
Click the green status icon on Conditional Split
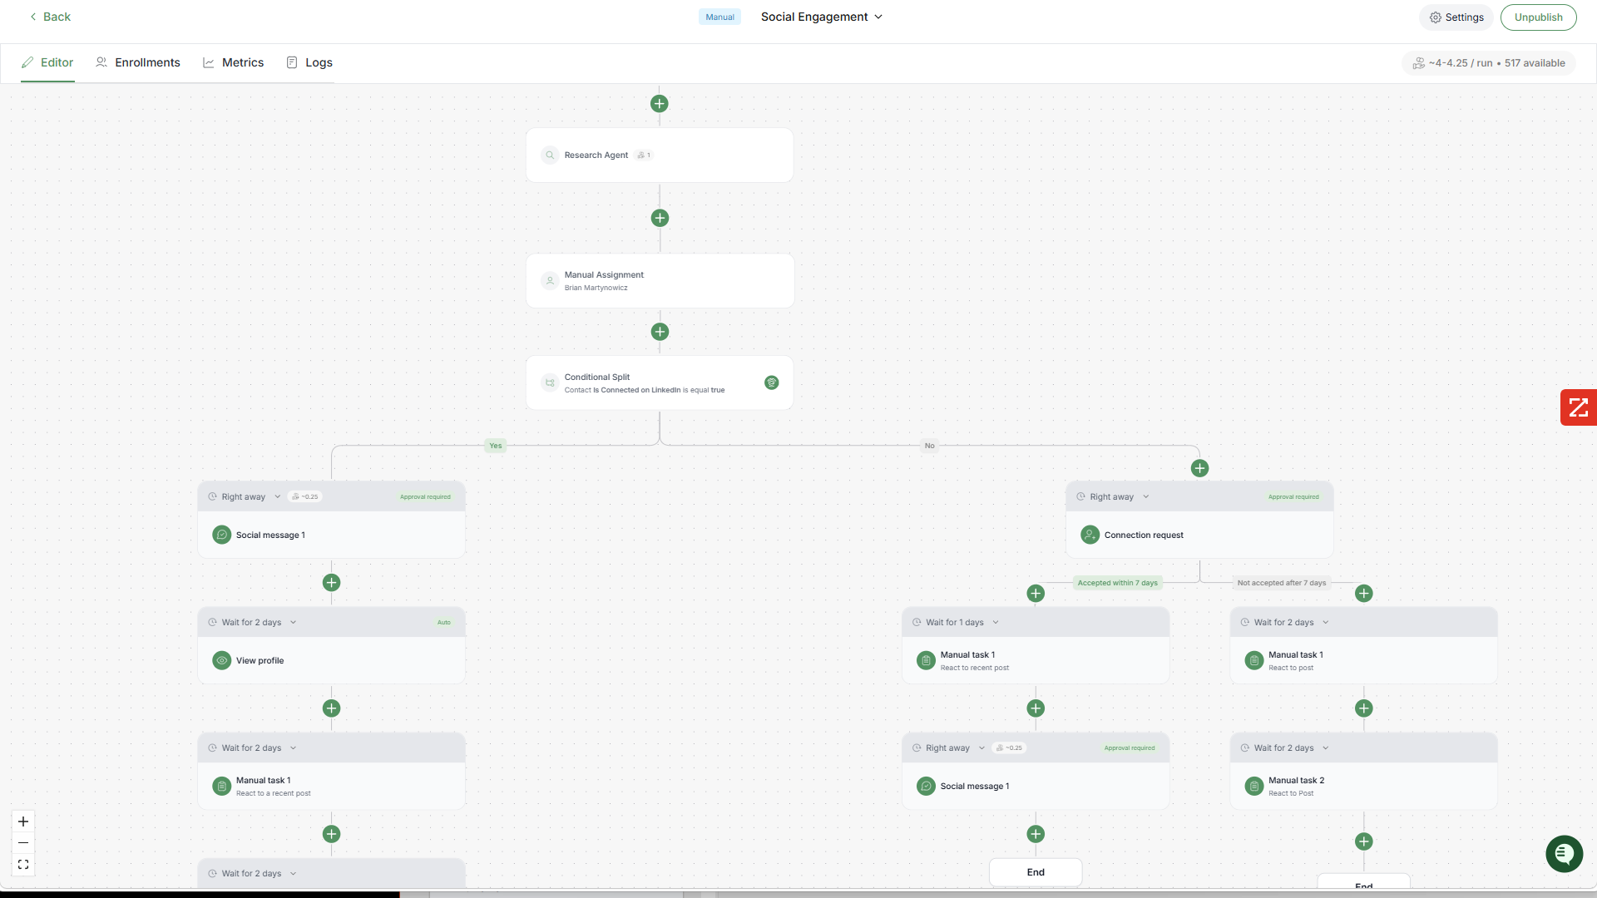(x=772, y=382)
